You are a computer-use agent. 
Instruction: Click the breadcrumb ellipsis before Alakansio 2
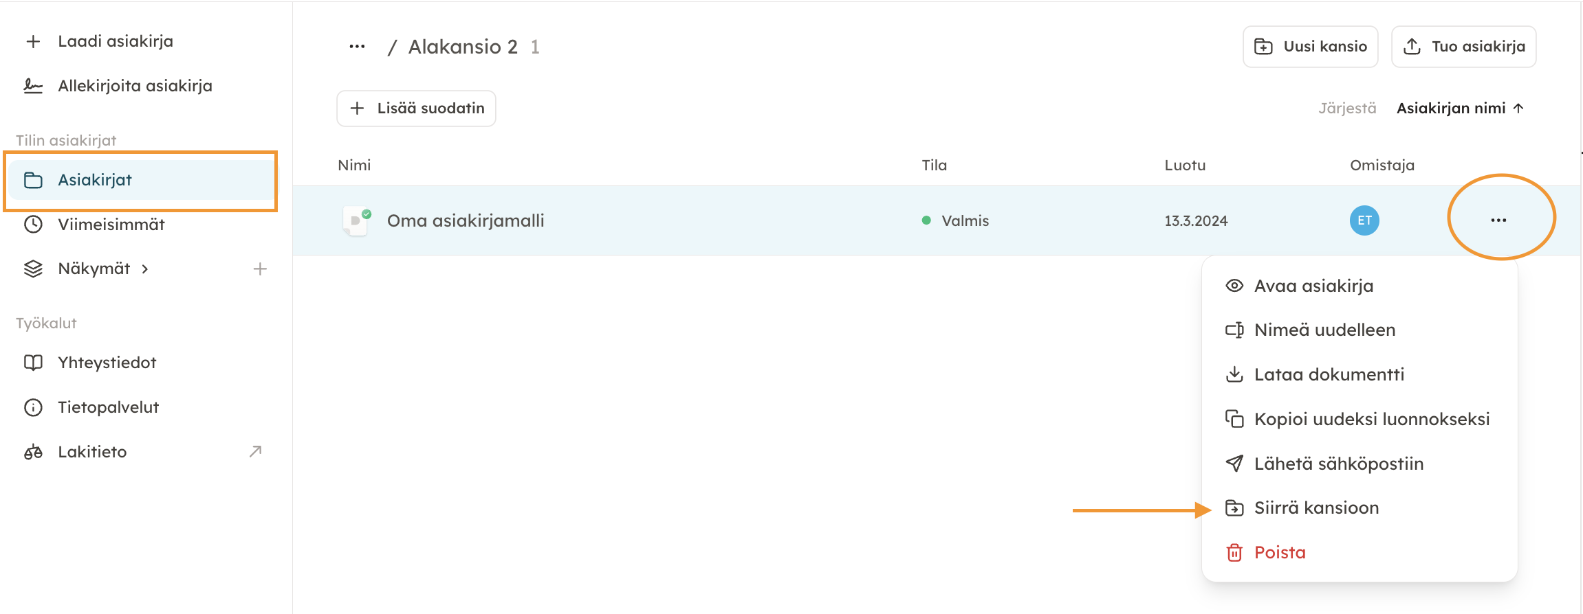coord(357,47)
